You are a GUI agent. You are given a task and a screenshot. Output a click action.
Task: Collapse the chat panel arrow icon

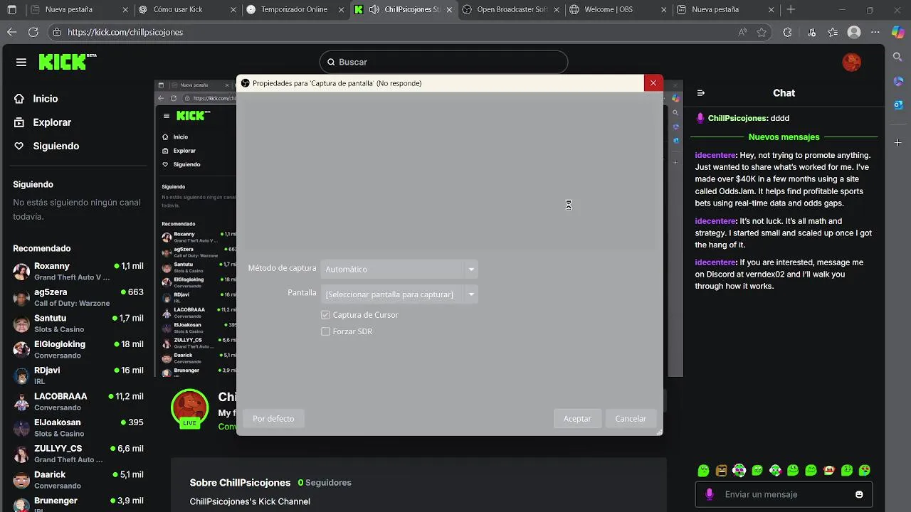tap(700, 93)
